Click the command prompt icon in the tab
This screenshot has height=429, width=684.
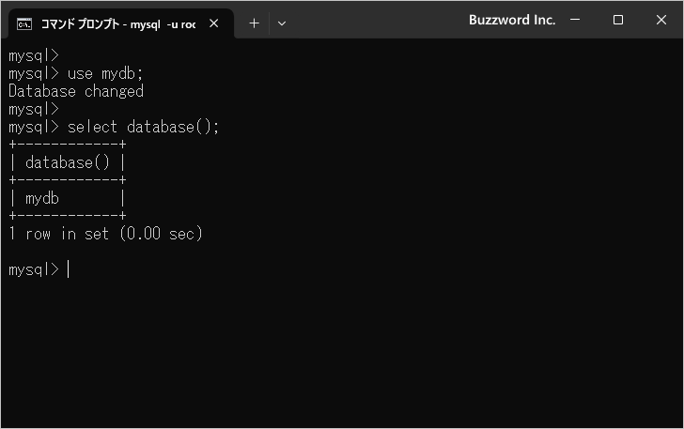(x=24, y=24)
